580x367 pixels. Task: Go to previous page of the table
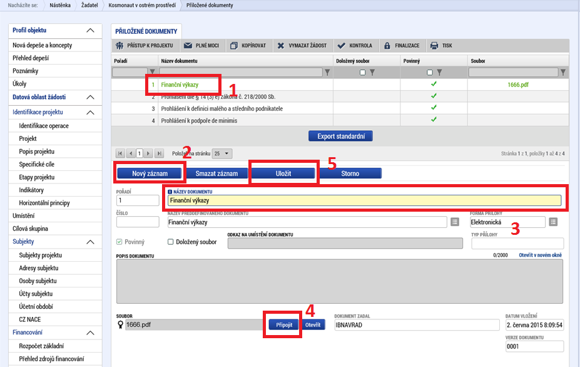pyautogui.click(x=131, y=153)
